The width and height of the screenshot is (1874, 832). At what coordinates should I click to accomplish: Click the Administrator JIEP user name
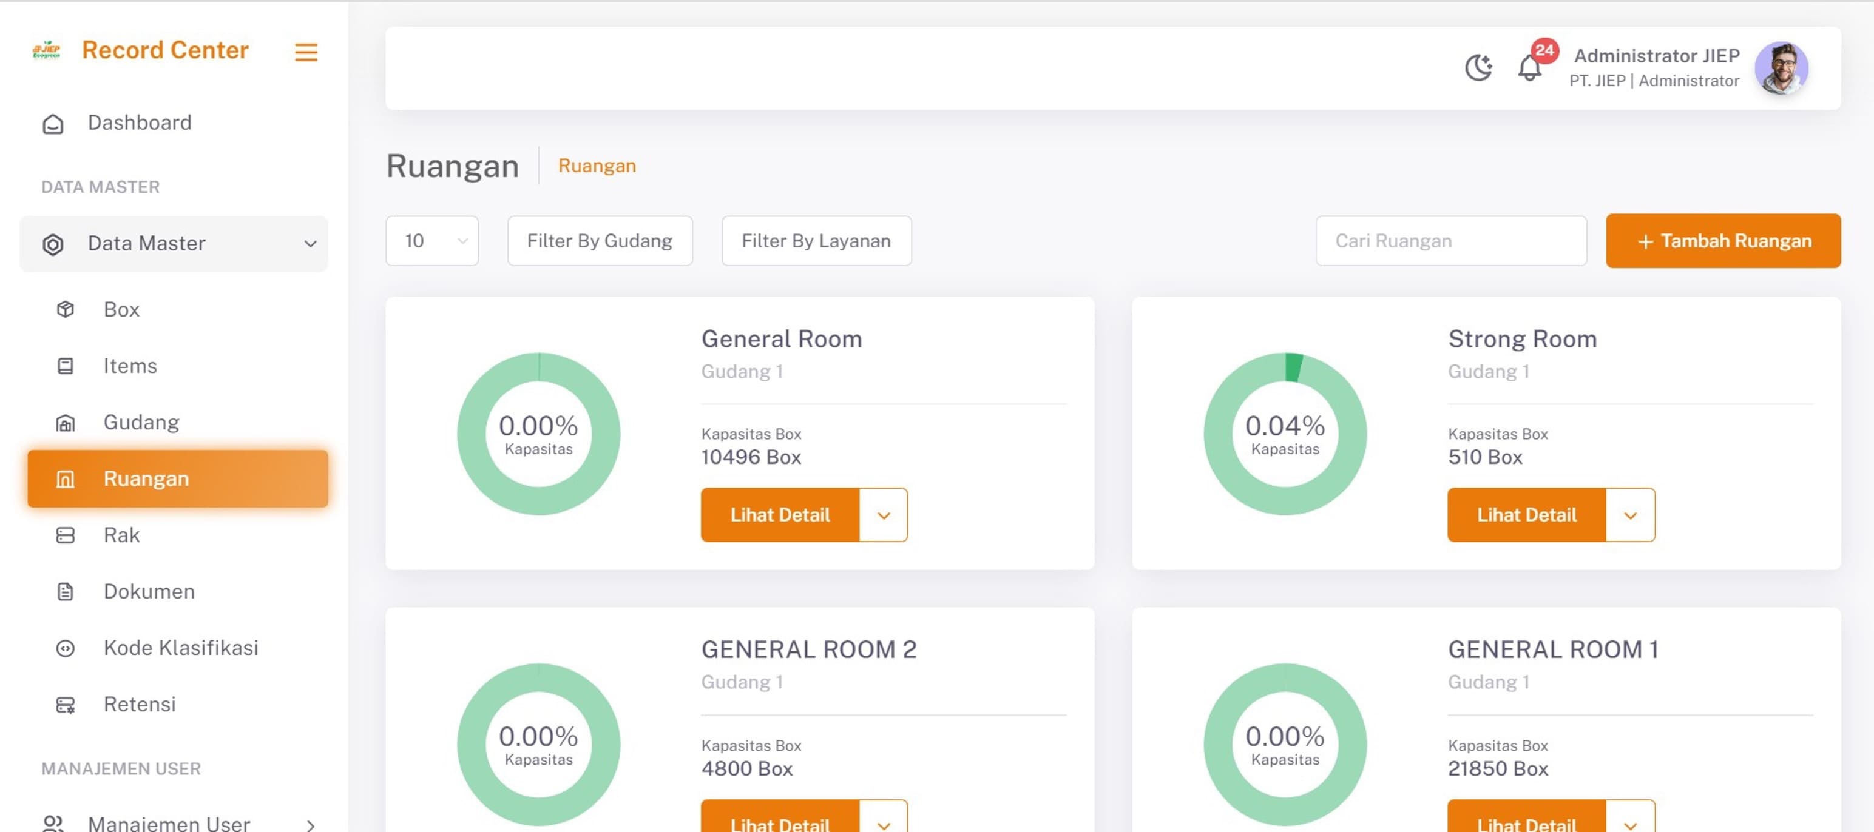1657,55
